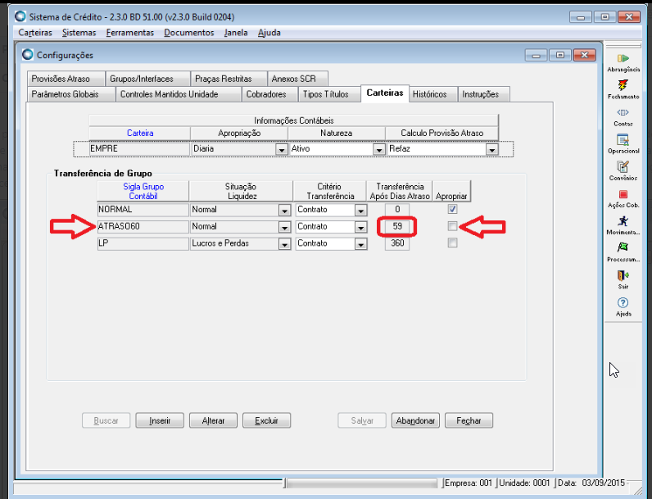The width and height of the screenshot is (652, 499).
Task: Click the Sigla Grupo field NORMAL
Action: 143,210
